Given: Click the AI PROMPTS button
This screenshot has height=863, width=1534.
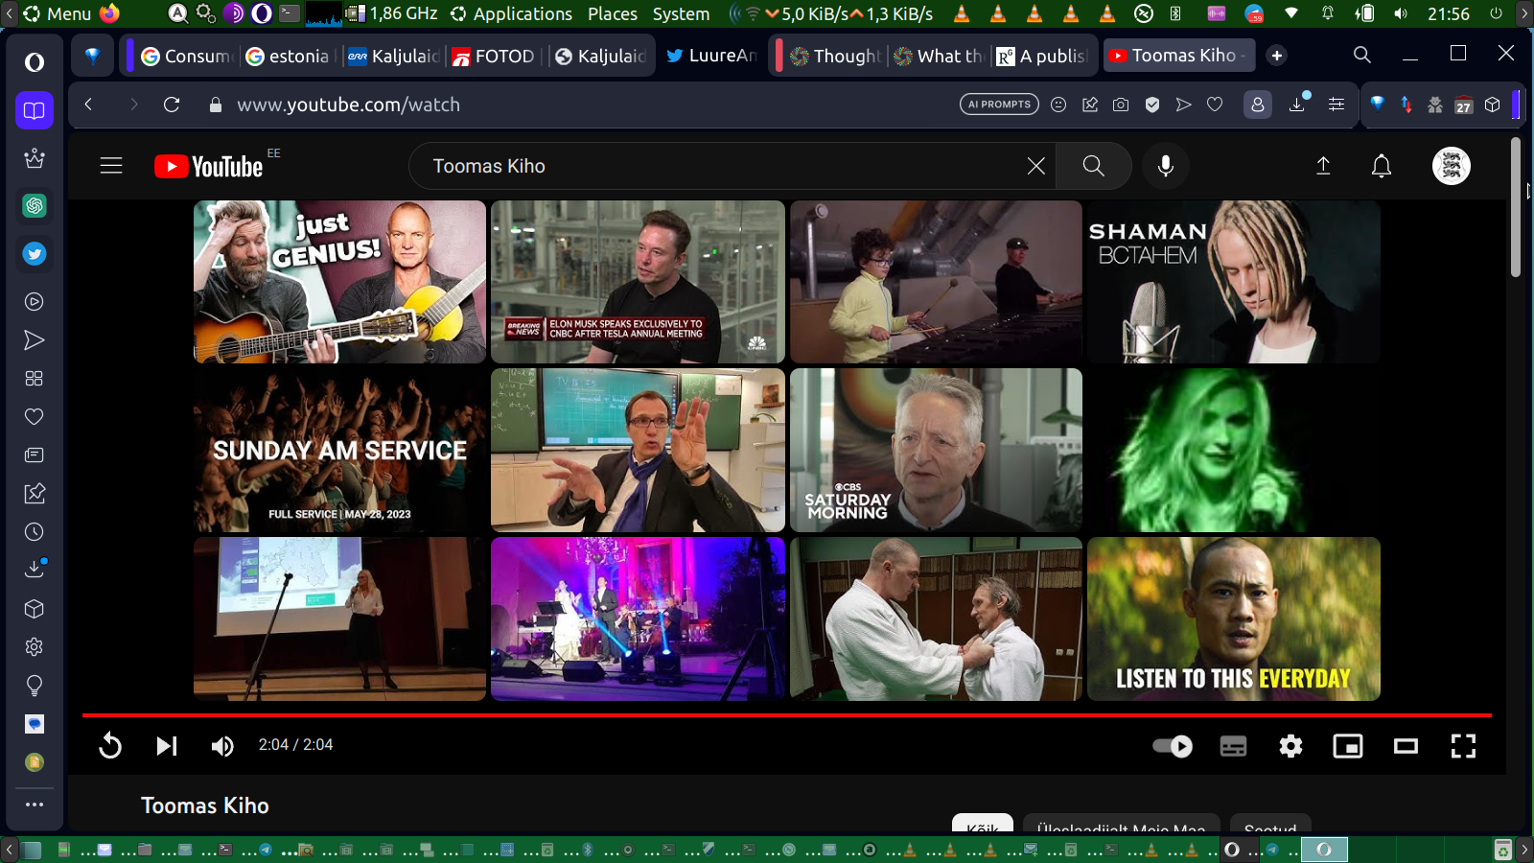Looking at the screenshot, I should (999, 105).
